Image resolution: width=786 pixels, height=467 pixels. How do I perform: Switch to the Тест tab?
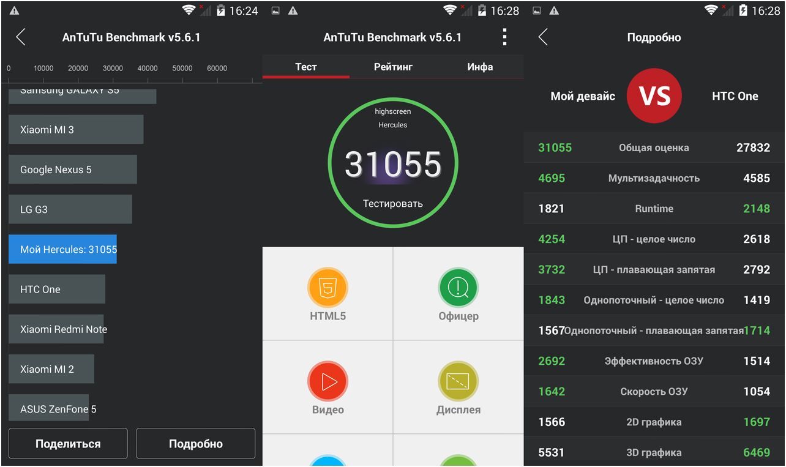[x=306, y=67]
